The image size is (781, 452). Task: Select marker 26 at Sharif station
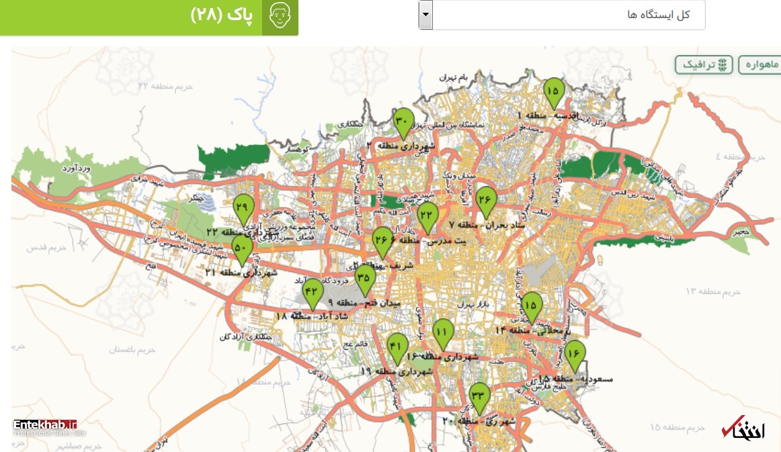382,242
